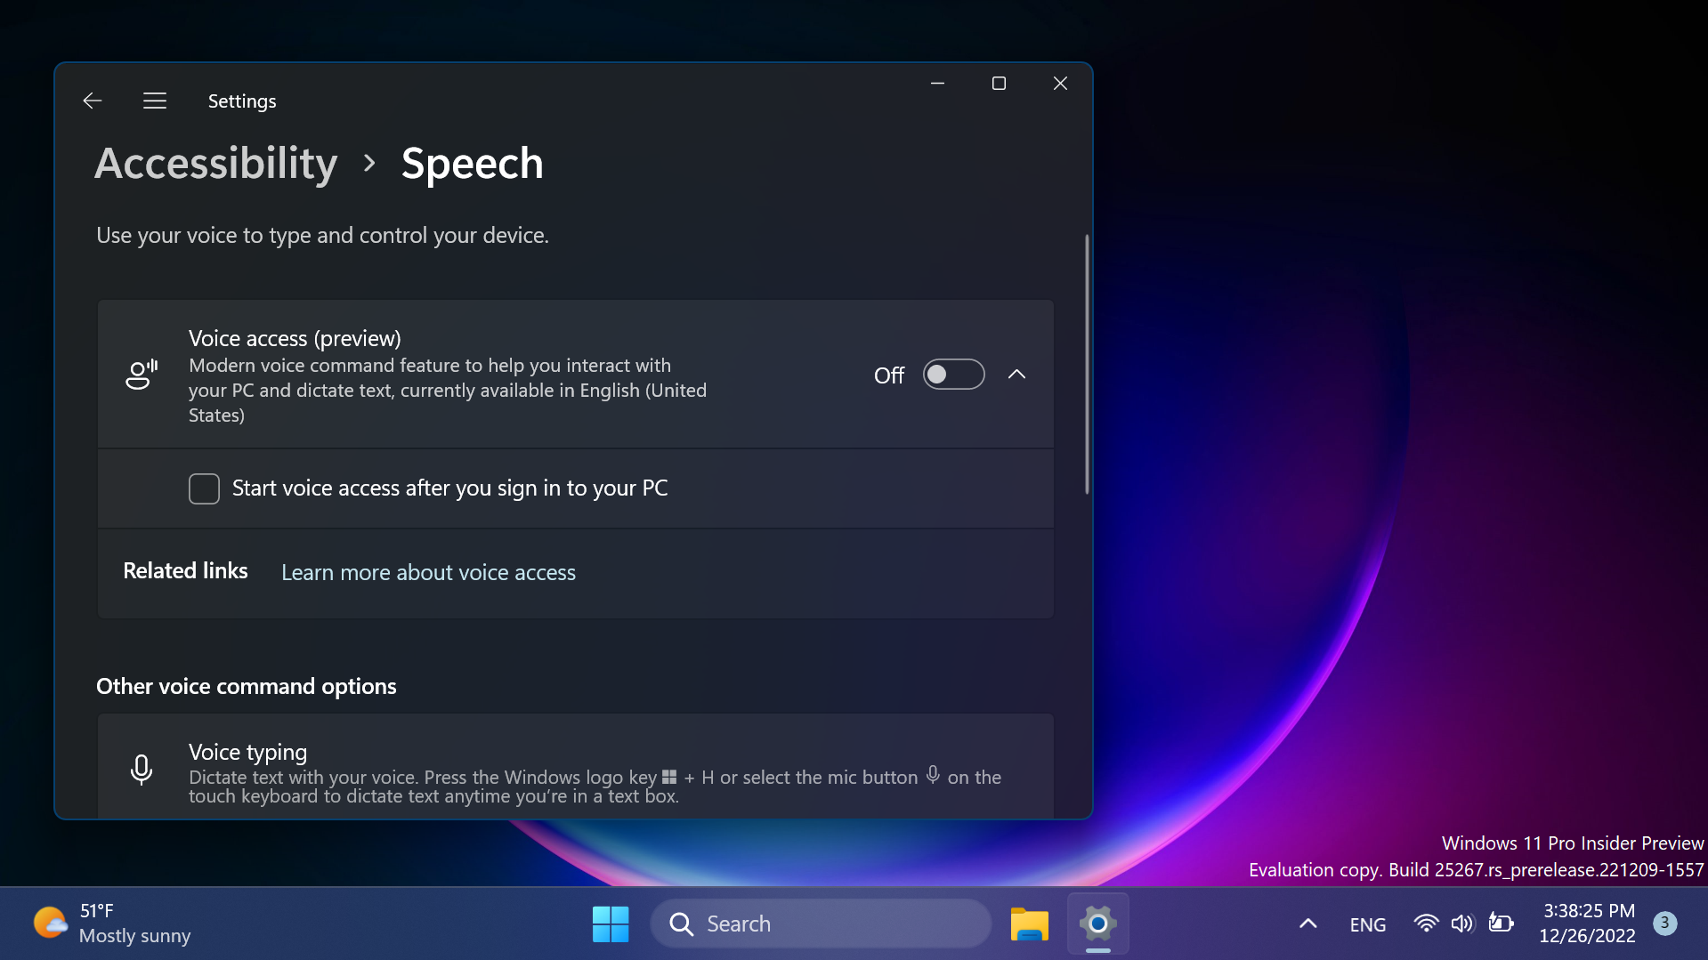Click the volume icon in the system tray
Image resolution: width=1708 pixels, height=960 pixels.
click(x=1463, y=924)
